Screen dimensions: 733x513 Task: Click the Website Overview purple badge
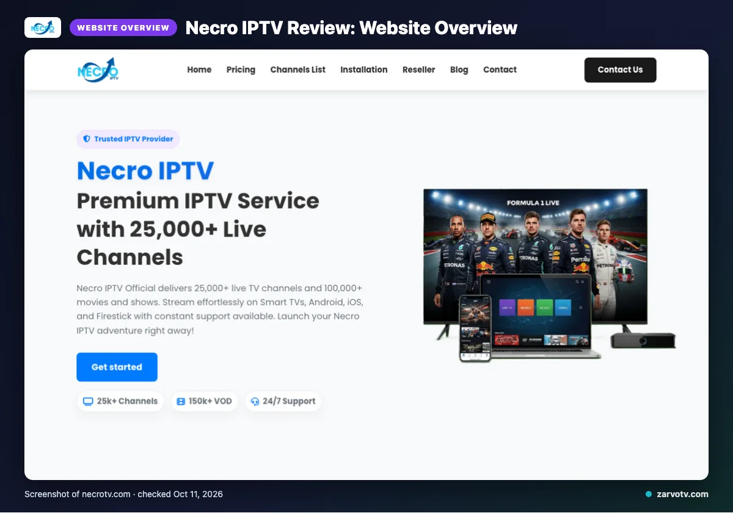(x=123, y=27)
